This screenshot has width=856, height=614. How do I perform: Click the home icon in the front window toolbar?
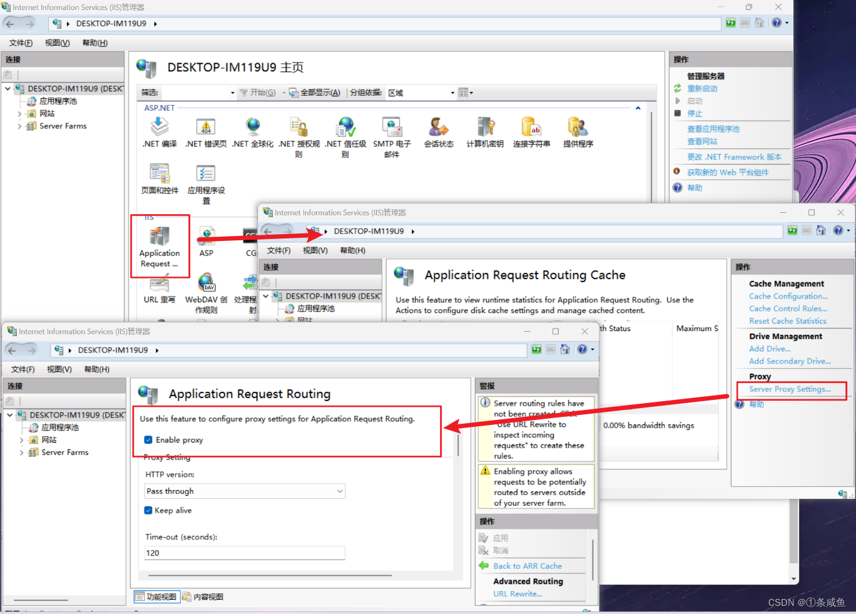[565, 349]
